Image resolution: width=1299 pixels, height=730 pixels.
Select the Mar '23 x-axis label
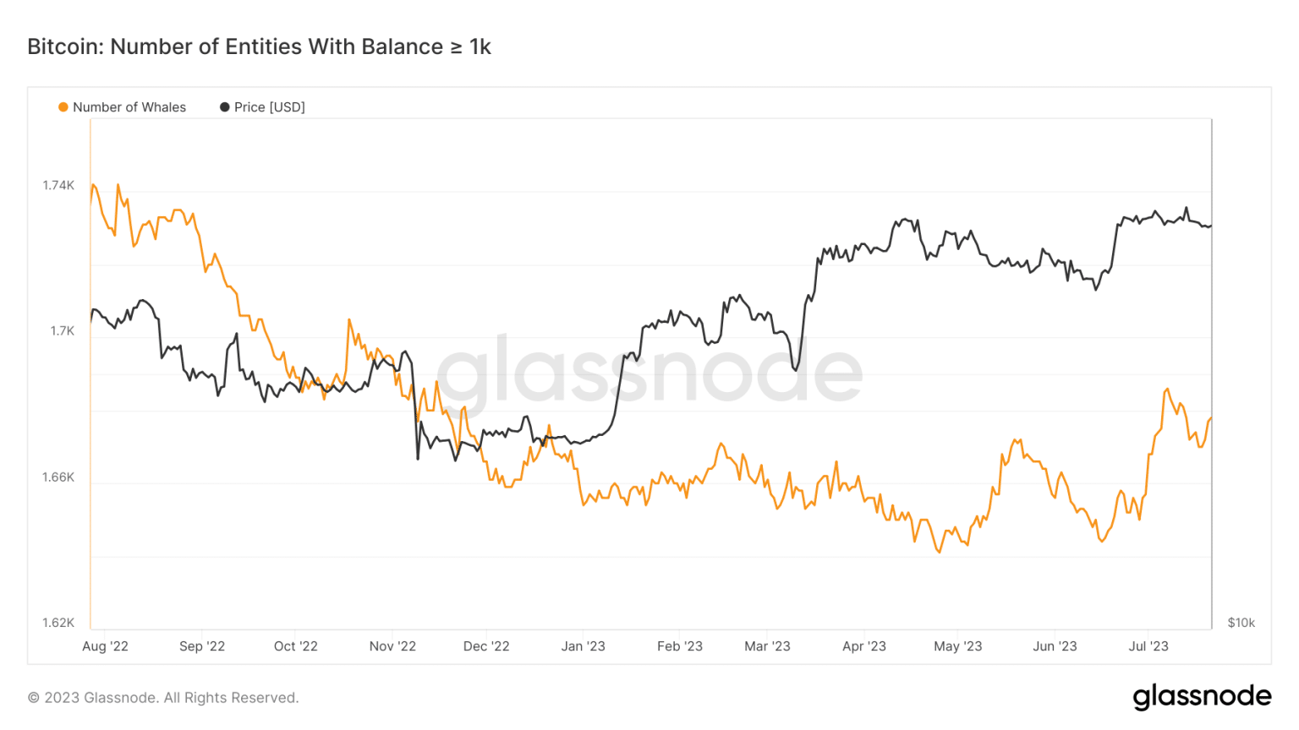[767, 646]
